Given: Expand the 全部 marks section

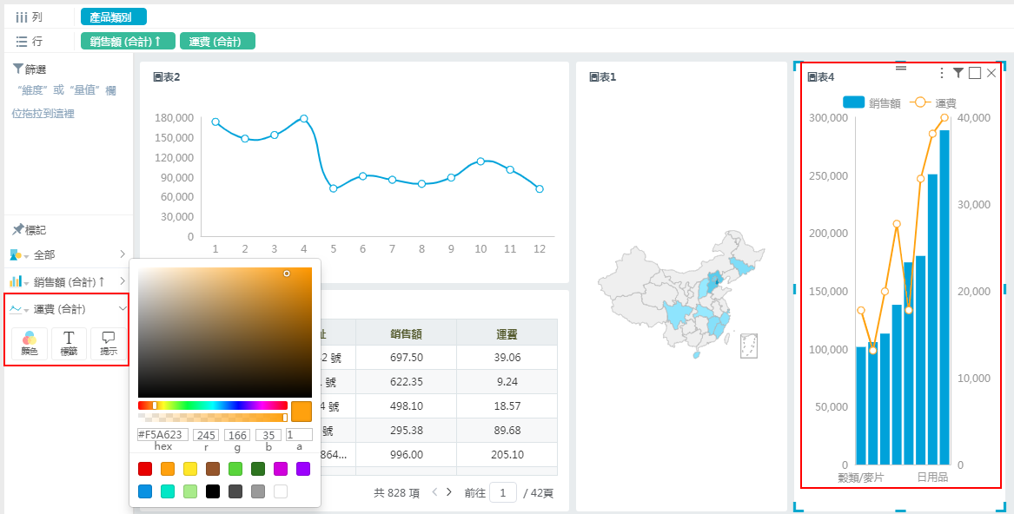Looking at the screenshot, I should point(123,254).
